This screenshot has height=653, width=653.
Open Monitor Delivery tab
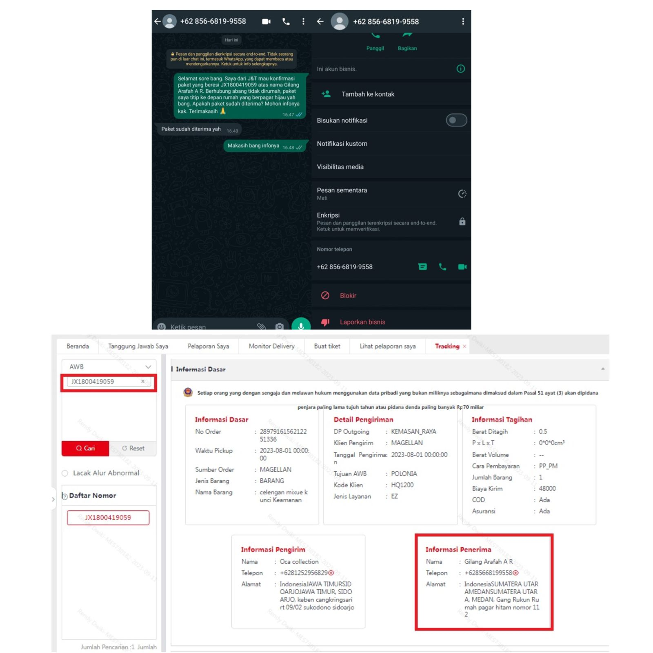271,346
